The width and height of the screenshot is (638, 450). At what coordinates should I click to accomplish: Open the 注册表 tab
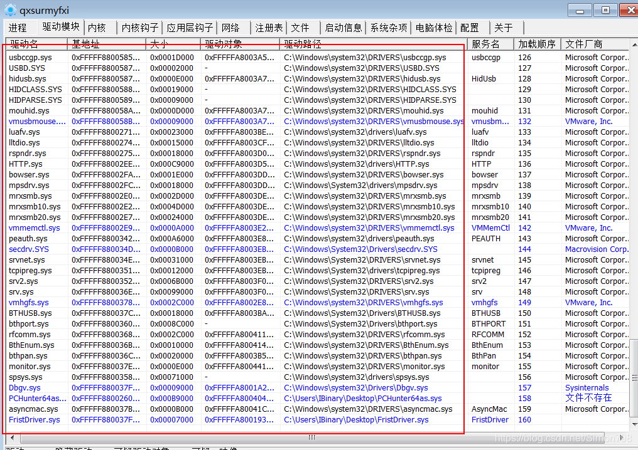tap(269, 28)
